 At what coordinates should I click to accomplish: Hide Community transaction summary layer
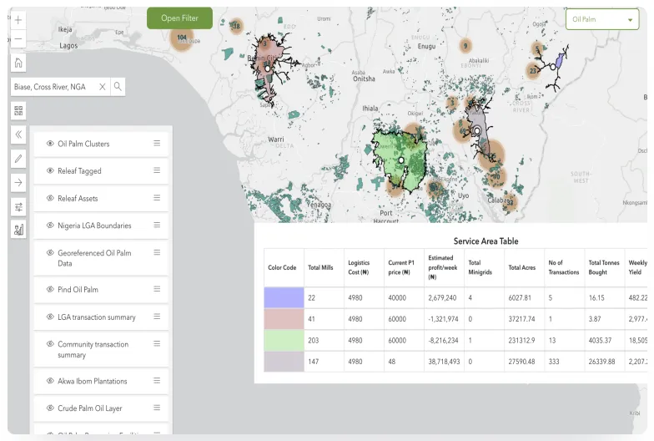50,344
